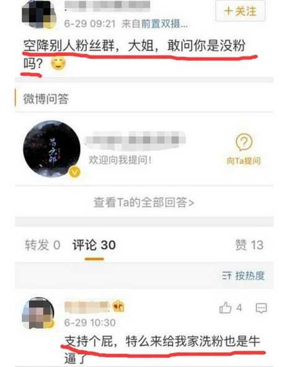Like the comment with thumbs-up icon
Viewport: 298px width, 367px height.
[225, 307]
